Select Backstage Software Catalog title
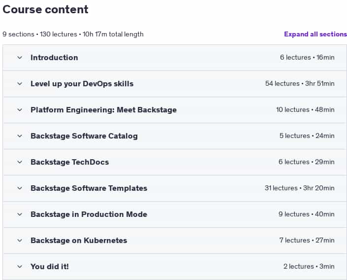This screenshot has width=347, height=280. pos(84,136)
